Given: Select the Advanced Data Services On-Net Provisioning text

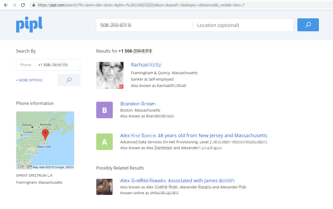Looking at the screenshot, I should (x=166, y=142).
